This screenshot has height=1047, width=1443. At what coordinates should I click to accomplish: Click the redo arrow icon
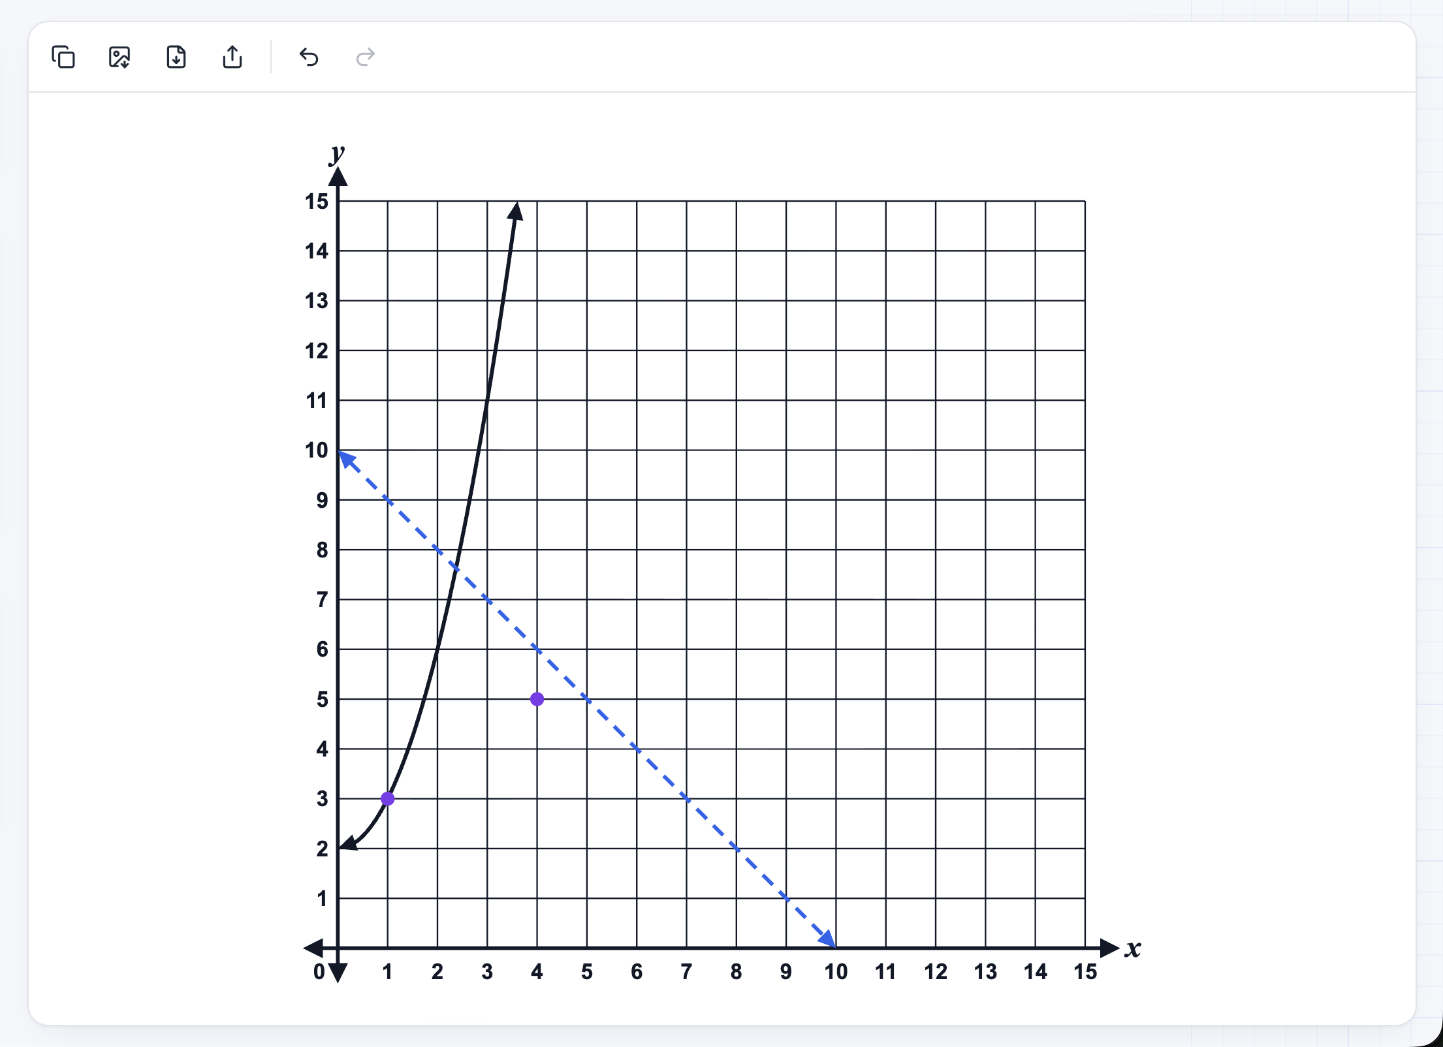(365, 57)
